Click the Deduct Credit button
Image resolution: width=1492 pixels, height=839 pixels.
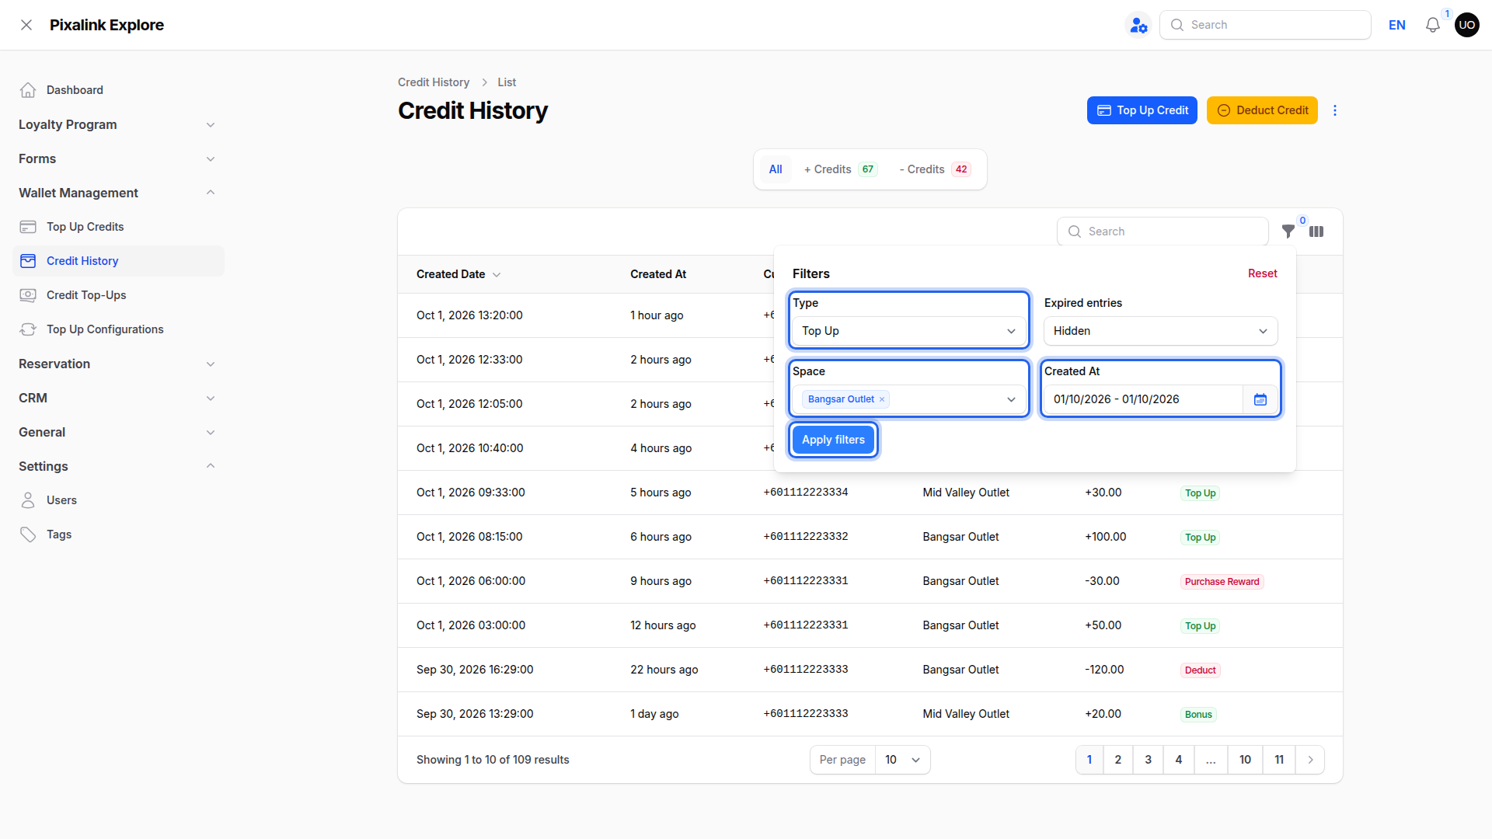1262,110
